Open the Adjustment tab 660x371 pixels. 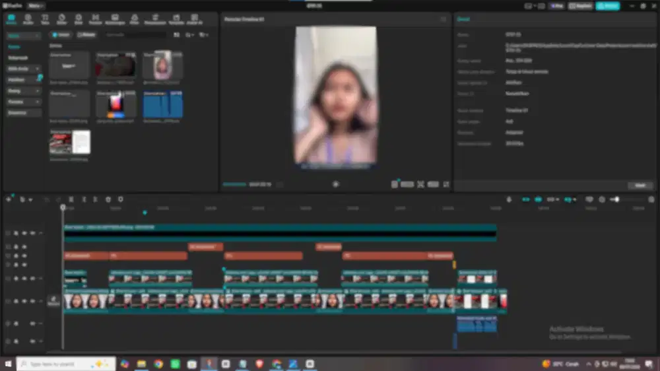(155, 19)
